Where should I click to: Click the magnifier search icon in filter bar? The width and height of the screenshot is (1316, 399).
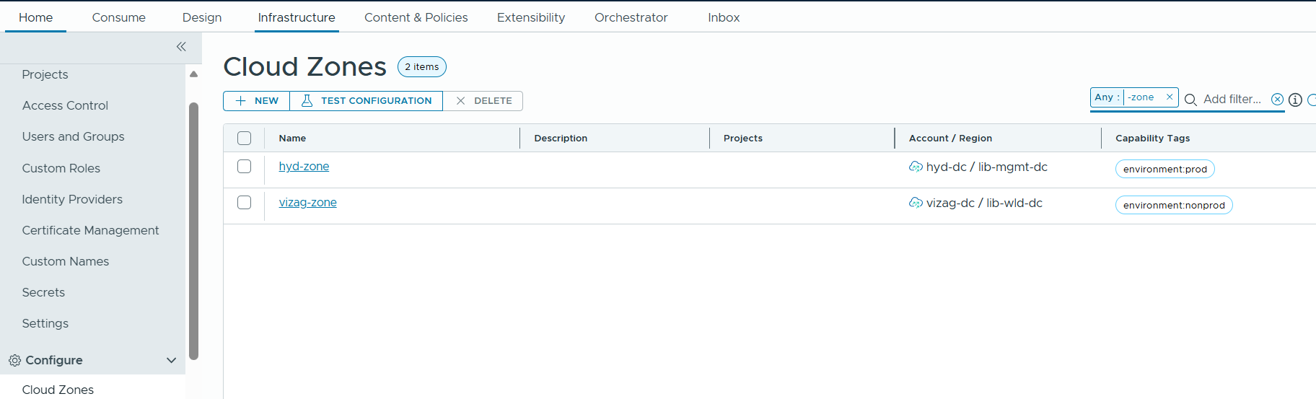pos(1190,100)
